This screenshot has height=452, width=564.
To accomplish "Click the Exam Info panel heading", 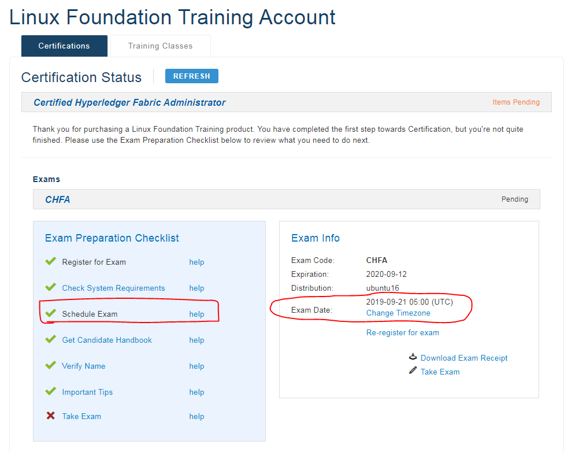I will 316,238.
